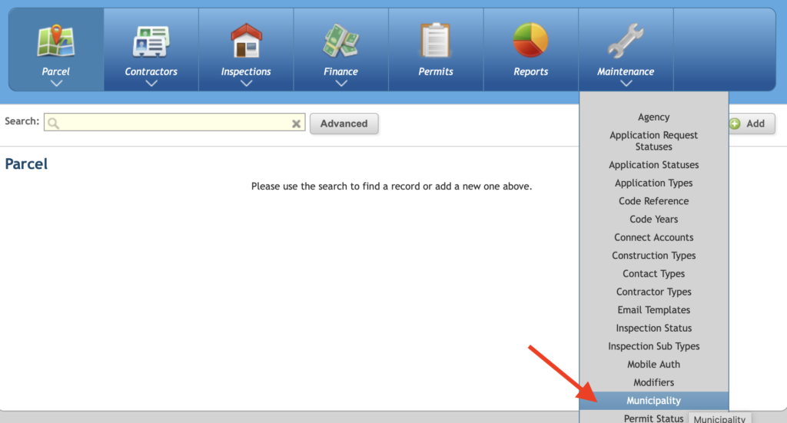Click the Add button label
This screenshot has height=423, width=787.
click(x=755, y=124)
